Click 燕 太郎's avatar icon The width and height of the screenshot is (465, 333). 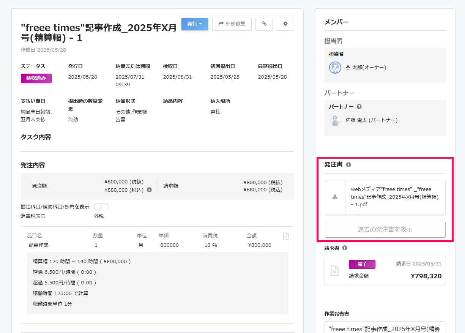[335, 68]
